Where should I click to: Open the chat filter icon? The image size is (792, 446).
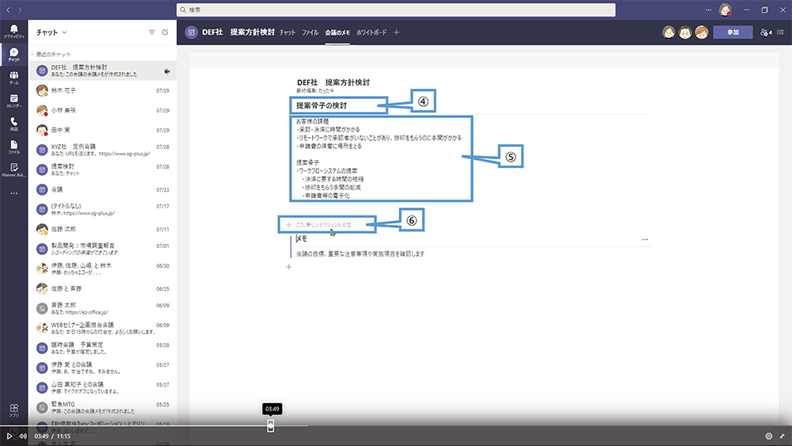151,32
